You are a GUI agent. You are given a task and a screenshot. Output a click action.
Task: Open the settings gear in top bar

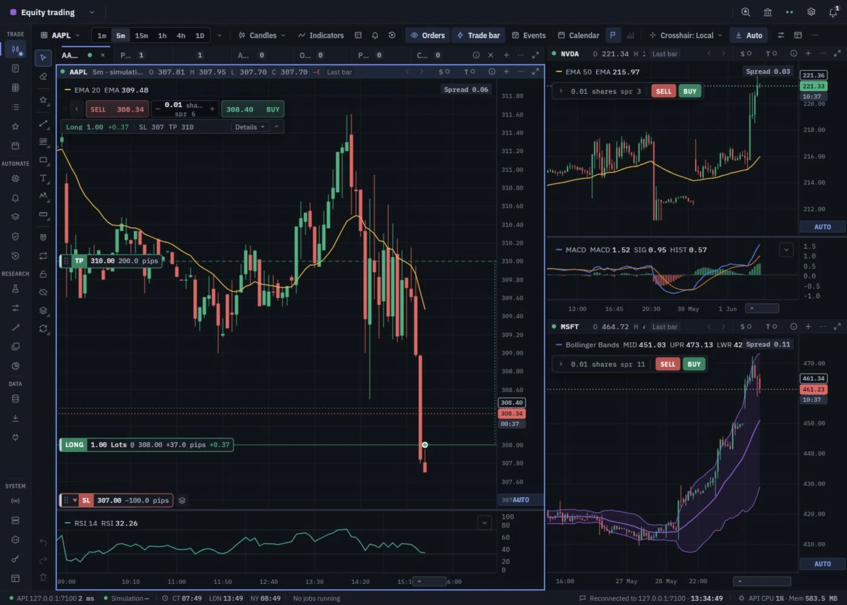811,12
